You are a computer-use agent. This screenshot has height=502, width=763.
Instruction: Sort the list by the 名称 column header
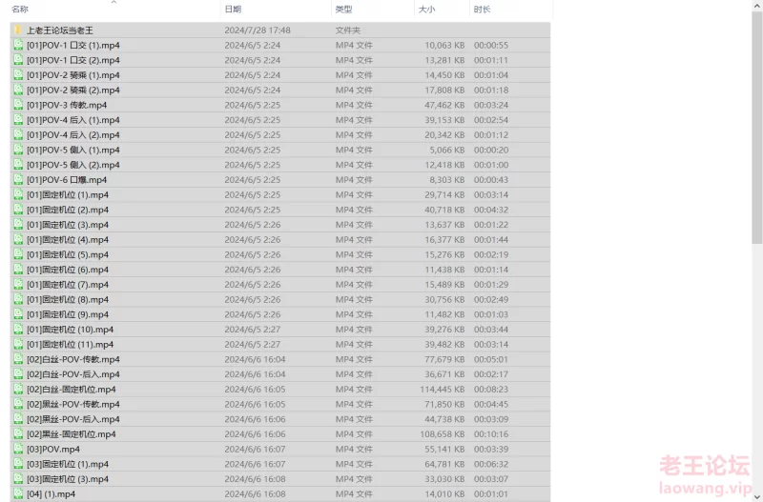pyautogui.click(x=20, y=10)
